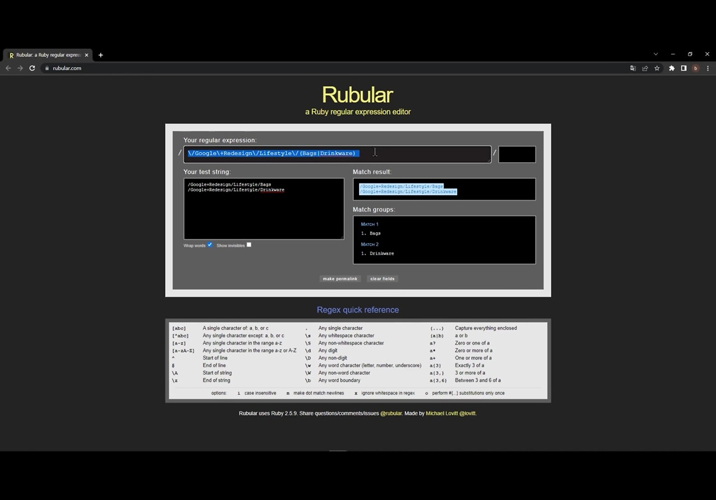The image size is (716, 500).
Task: Click "case insensitive" in the options row
Action: click(x=261, y=393)
